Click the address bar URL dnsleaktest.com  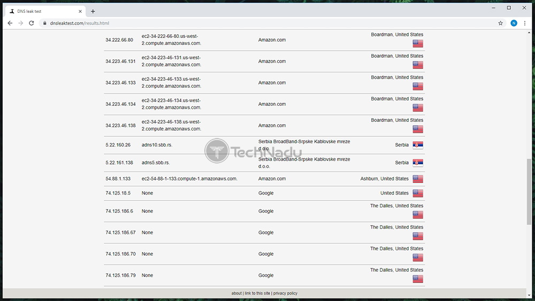[x=80, y=23]
